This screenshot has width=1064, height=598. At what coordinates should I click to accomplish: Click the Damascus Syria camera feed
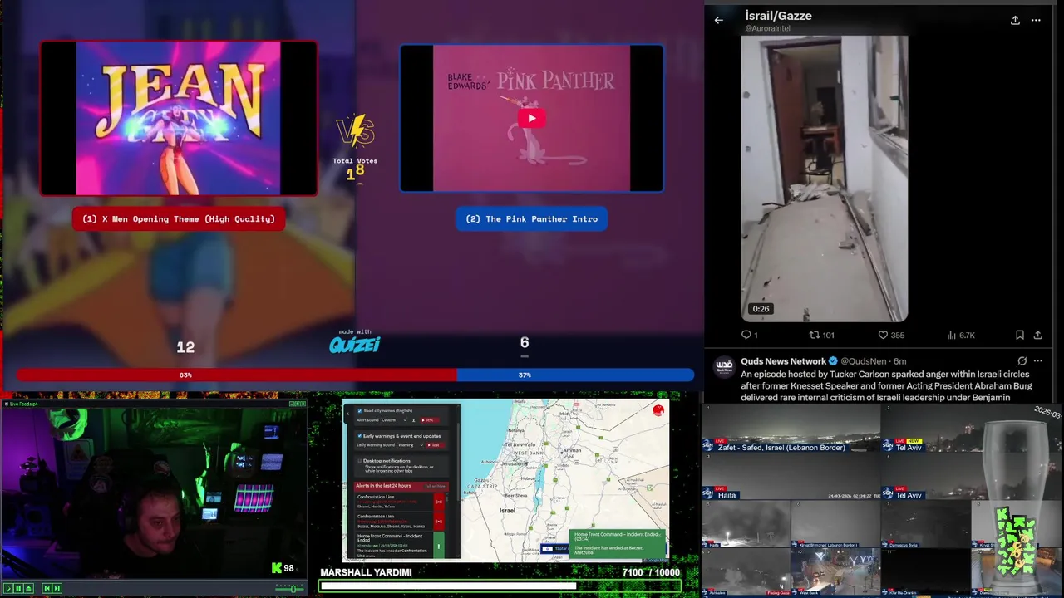[x=925, y=524]
